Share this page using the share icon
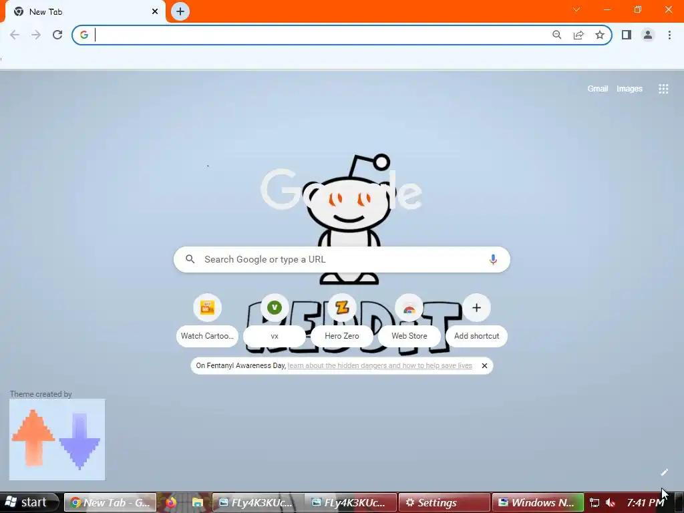Viewport: 684px width, 513px height. (578, 35)
